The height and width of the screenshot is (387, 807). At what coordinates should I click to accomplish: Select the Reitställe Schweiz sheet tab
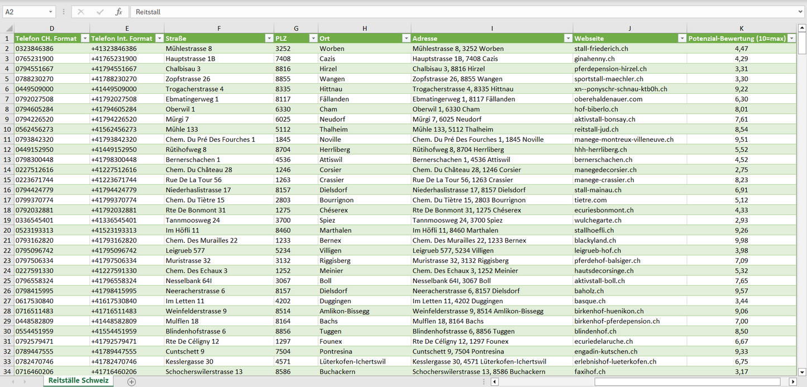click(78, 381)
